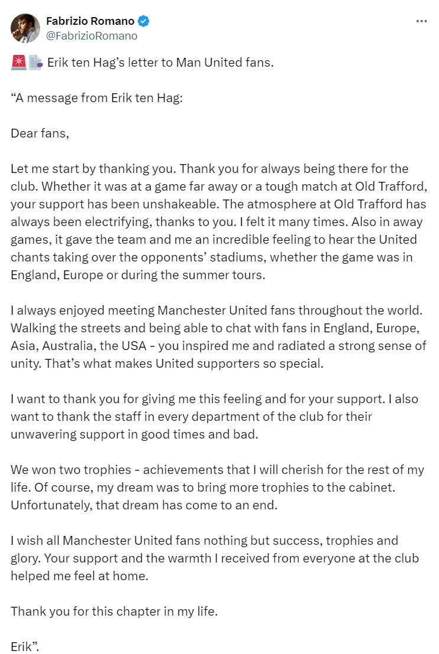The width and height of the screenshot is (439, 654).
Task: Click the paragraph starting 'I want to thank you'
Action: click(x=214, y=417)
